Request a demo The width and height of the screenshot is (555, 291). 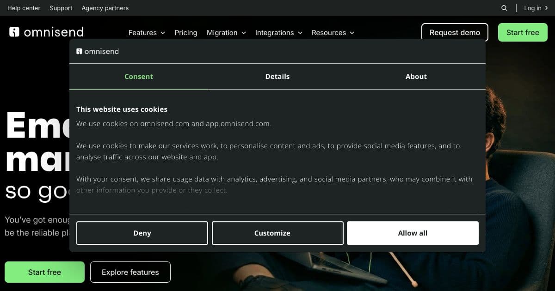click(455, 32)
